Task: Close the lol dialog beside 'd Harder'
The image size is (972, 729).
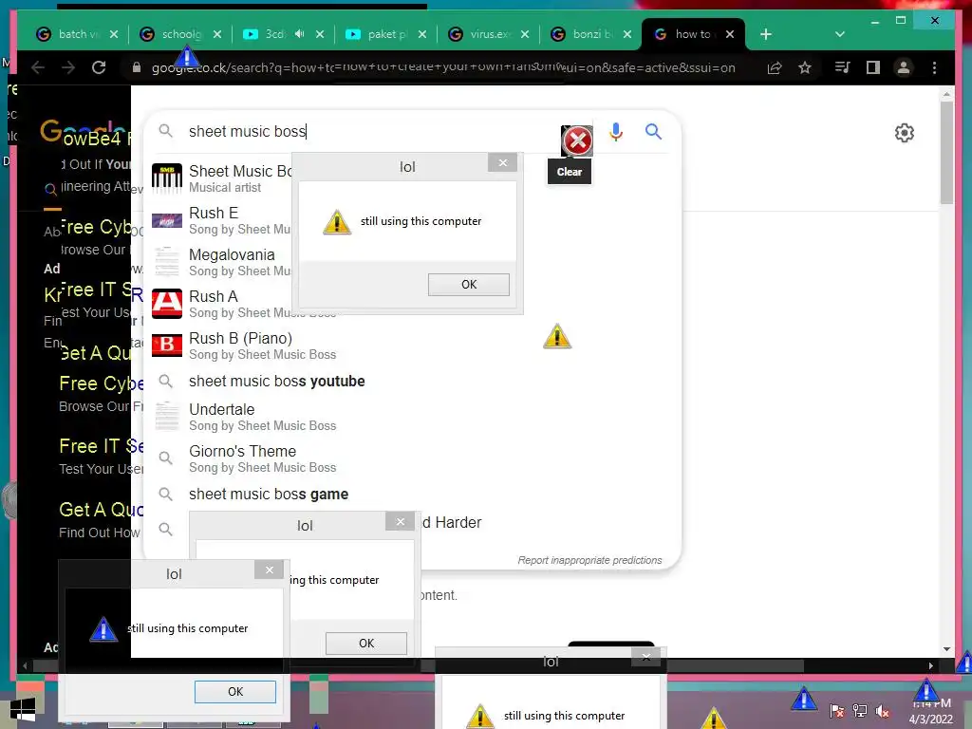Action: 401,522
